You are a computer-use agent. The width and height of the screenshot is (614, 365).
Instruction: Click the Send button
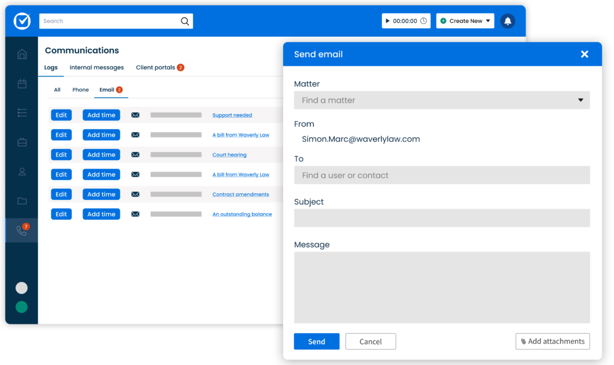[x=316, y=342]
